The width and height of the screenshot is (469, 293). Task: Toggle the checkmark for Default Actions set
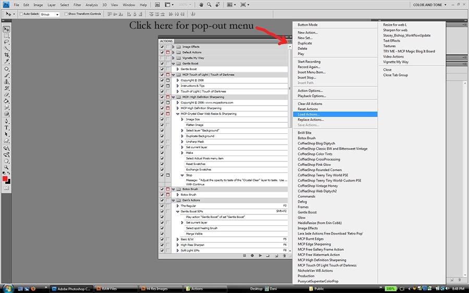162,52
